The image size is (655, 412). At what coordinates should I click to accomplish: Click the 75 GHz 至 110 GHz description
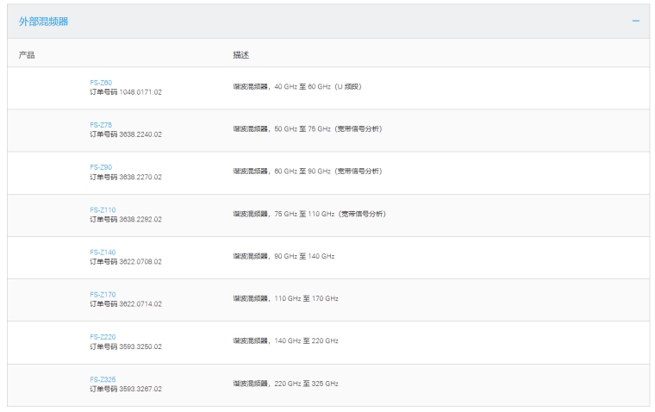tap(309, 214)
